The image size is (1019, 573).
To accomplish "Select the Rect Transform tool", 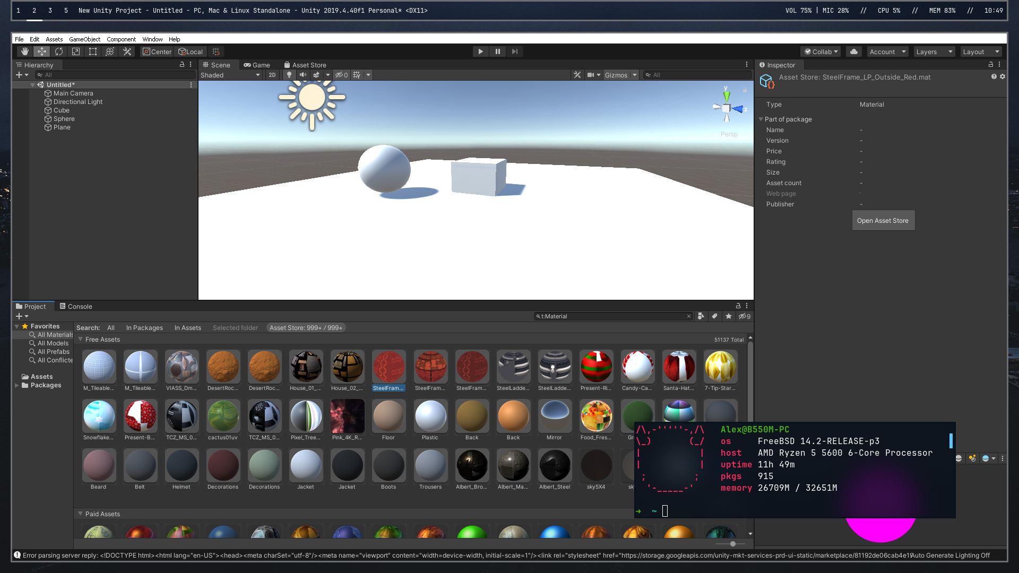I will click(x=93, y=51).
